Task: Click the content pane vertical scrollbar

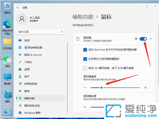Action: [x=158, y=54]
